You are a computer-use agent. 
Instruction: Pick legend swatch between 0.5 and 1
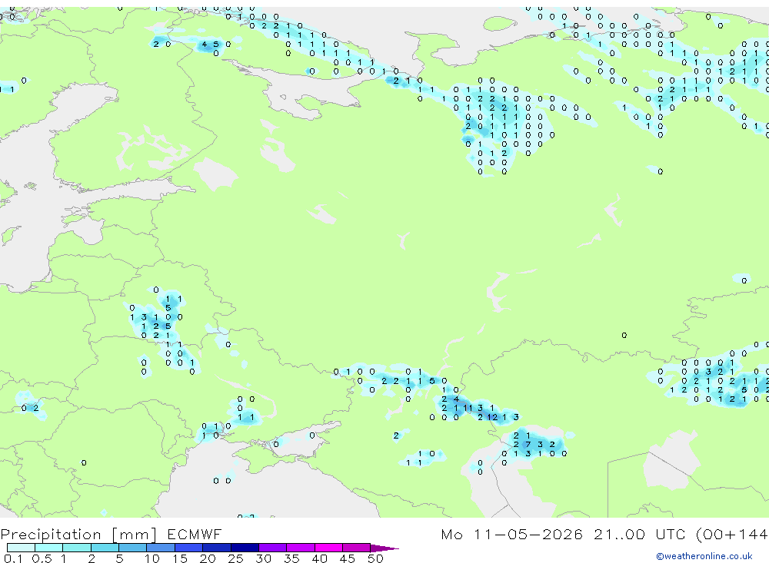(48, 548)
